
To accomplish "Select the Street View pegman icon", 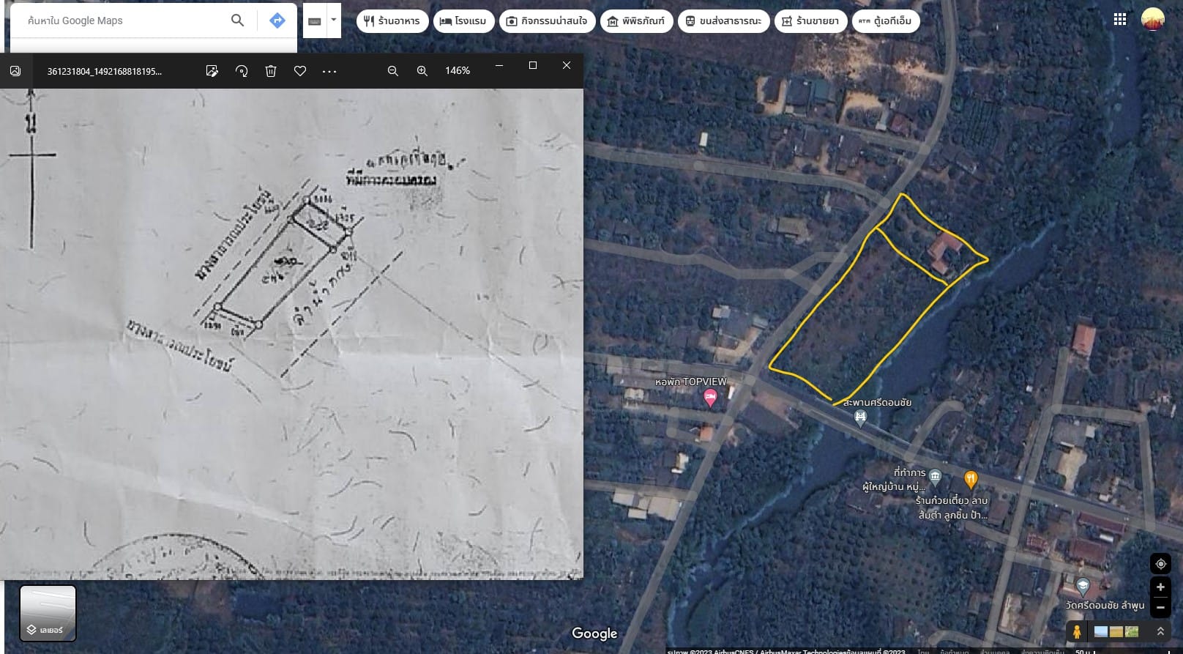I will click(x=1077, y=631).
